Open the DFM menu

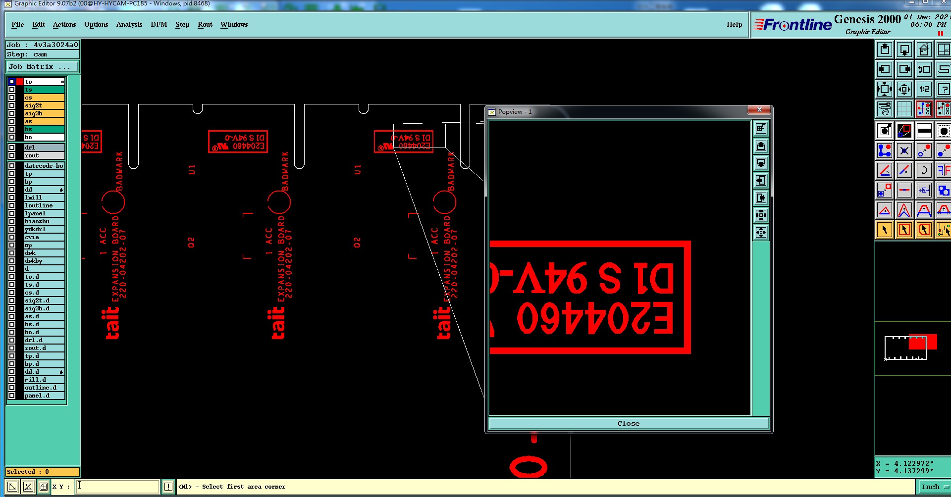pos(159,24)
